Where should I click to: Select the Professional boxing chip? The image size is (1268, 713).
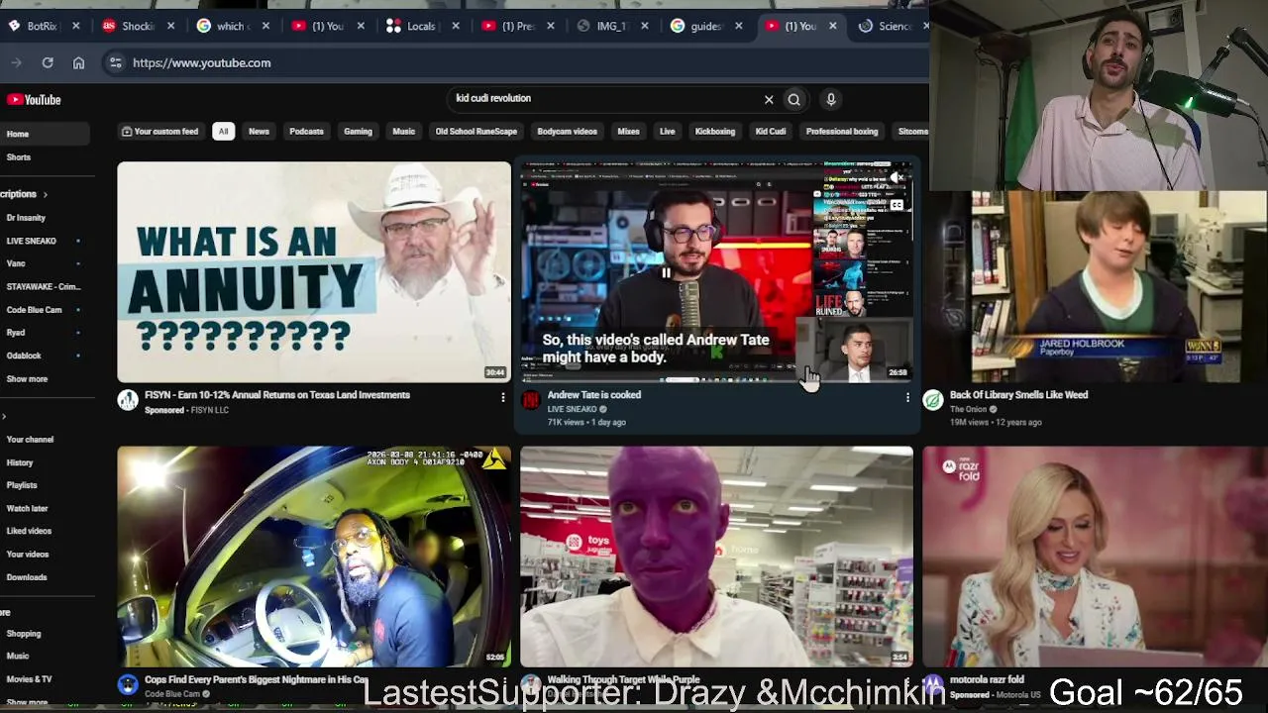pos(842,131)
